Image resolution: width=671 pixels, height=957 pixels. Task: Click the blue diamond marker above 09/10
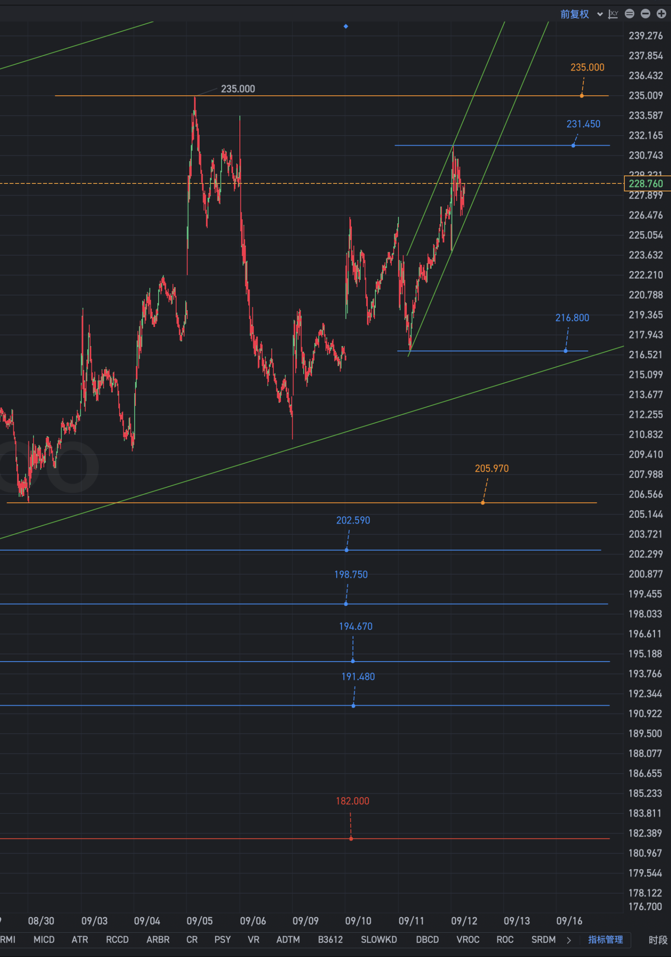pyautogui.click(x=346, y=26)
